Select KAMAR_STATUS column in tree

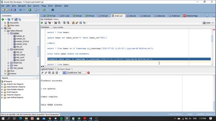point(23,41)
